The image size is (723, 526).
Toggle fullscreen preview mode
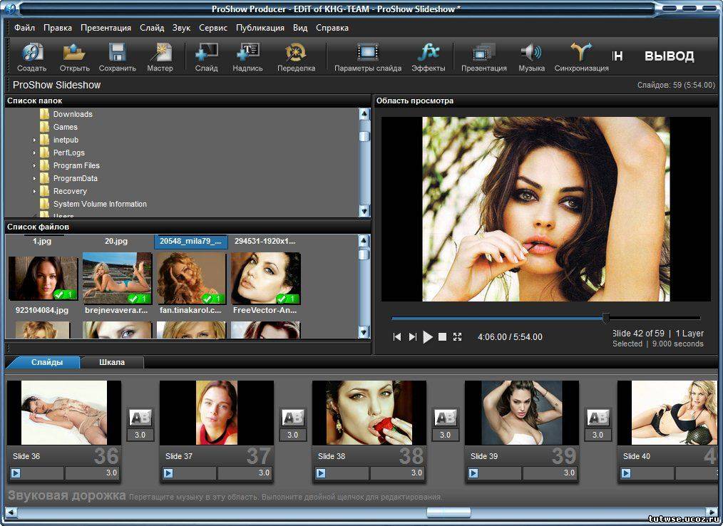(x=458, y=337)
